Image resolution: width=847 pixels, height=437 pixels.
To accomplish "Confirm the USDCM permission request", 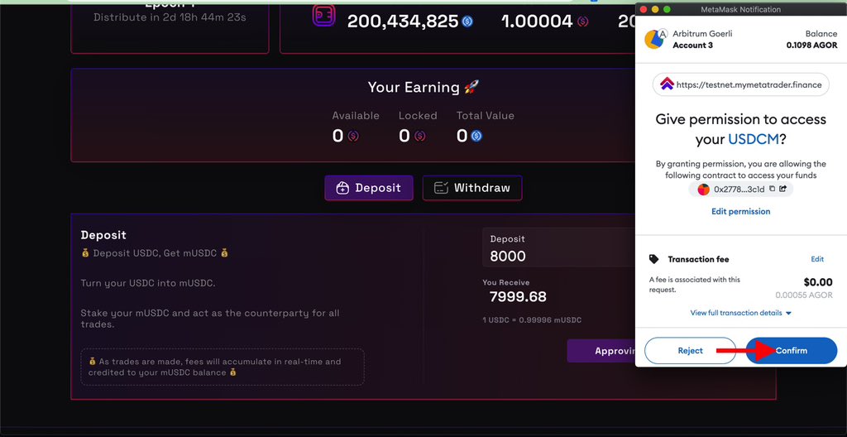I will coord(792,350).
